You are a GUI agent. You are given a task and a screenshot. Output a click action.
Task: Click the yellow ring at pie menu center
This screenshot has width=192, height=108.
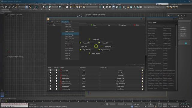96,46
